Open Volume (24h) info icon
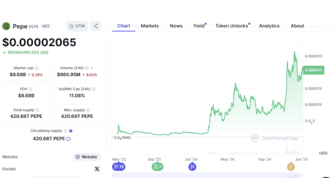333x178 pixels. click(87, 68)
